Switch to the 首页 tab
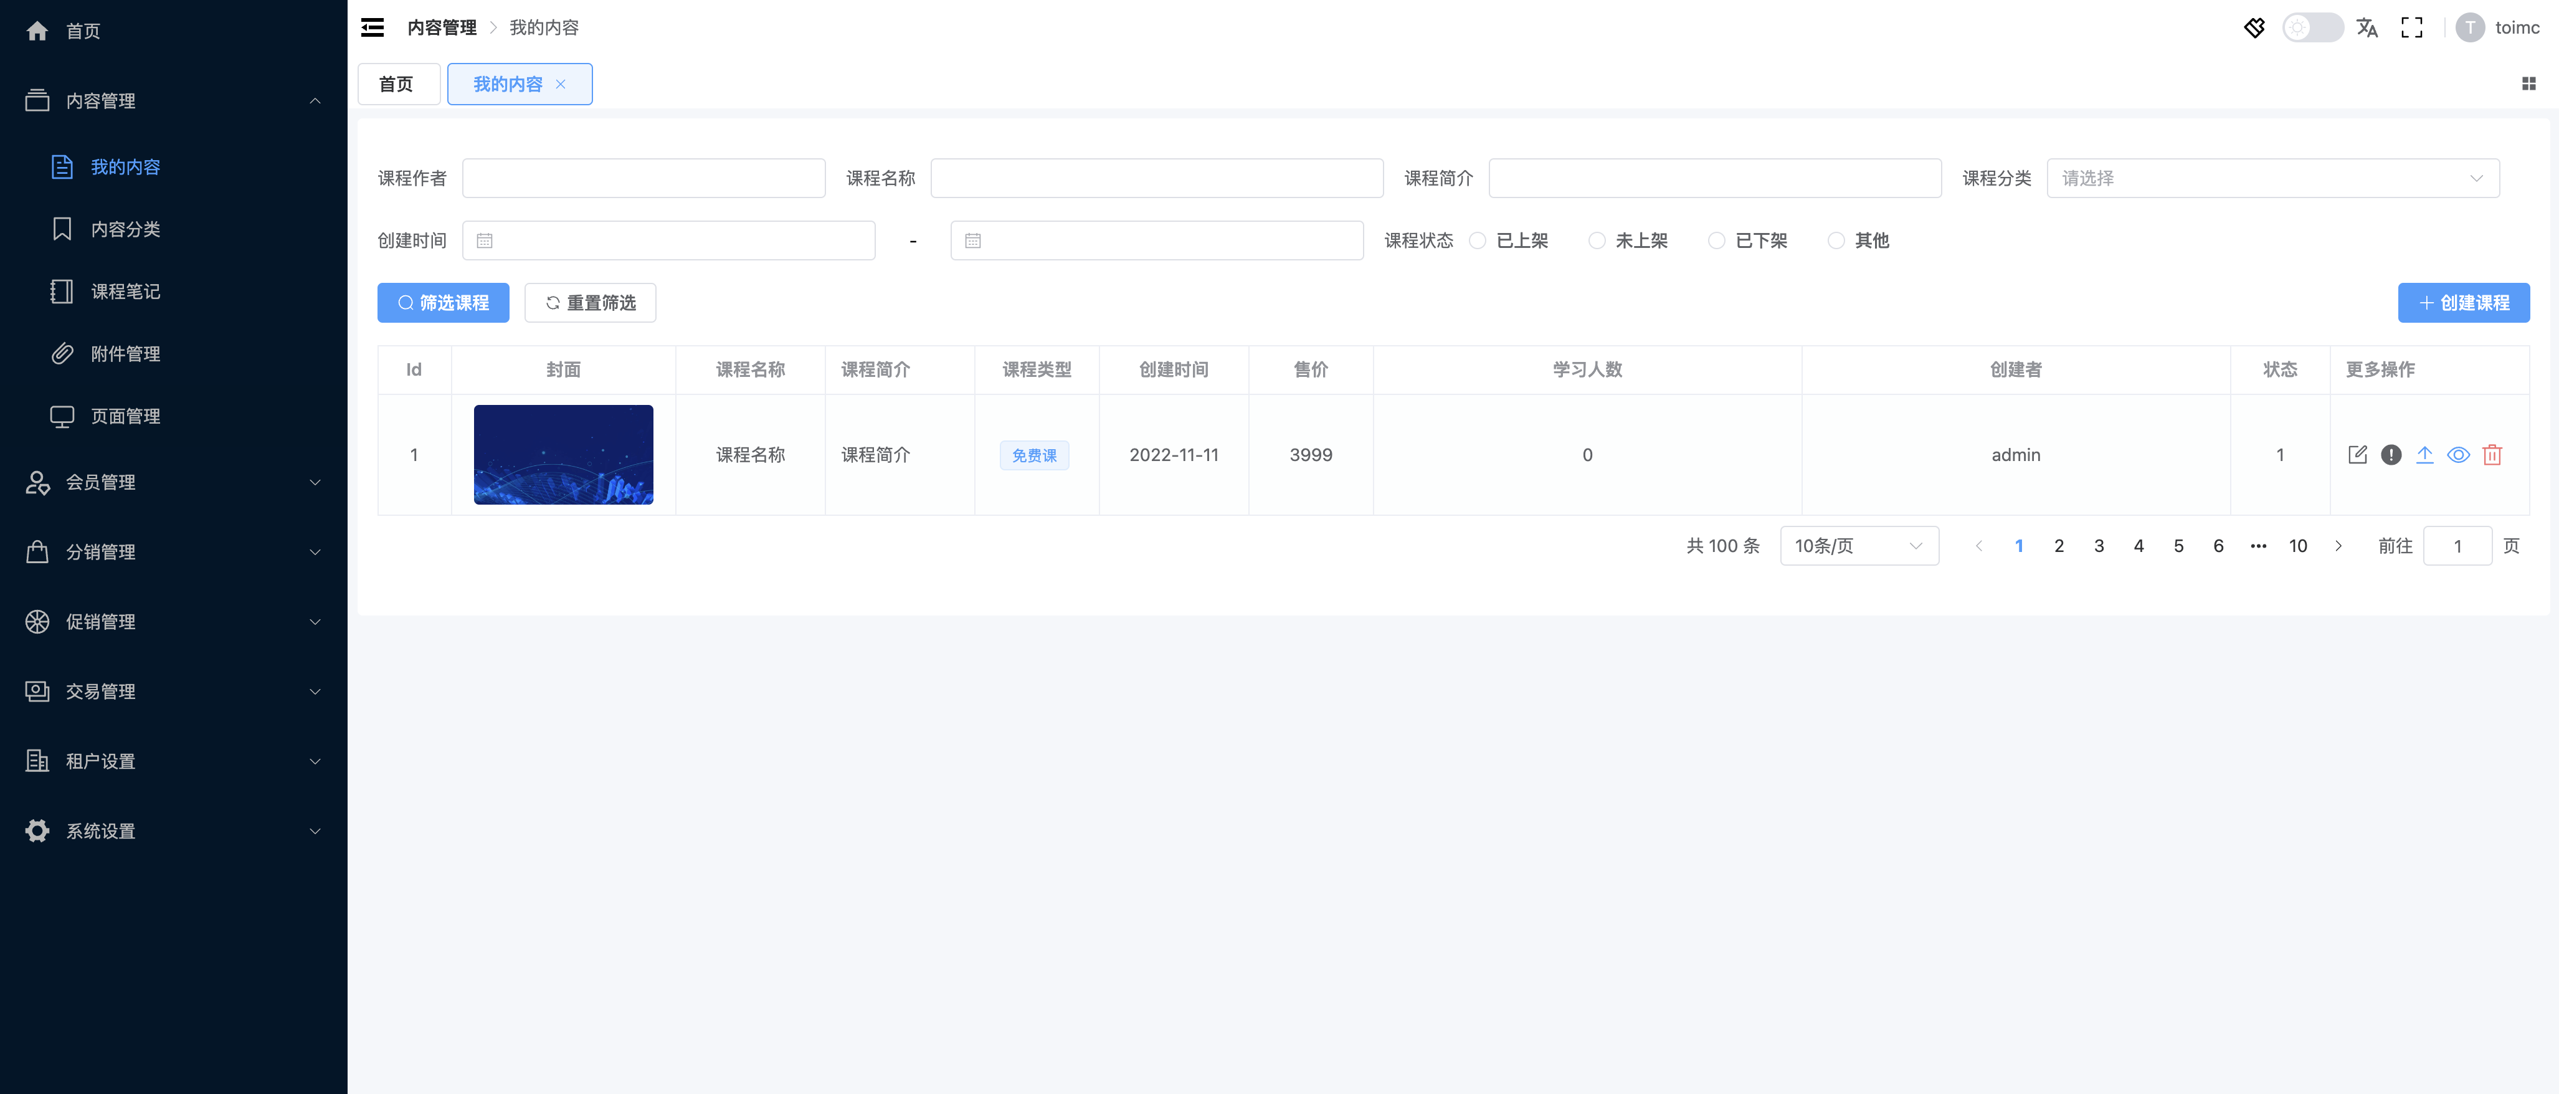 coord(396,85)
